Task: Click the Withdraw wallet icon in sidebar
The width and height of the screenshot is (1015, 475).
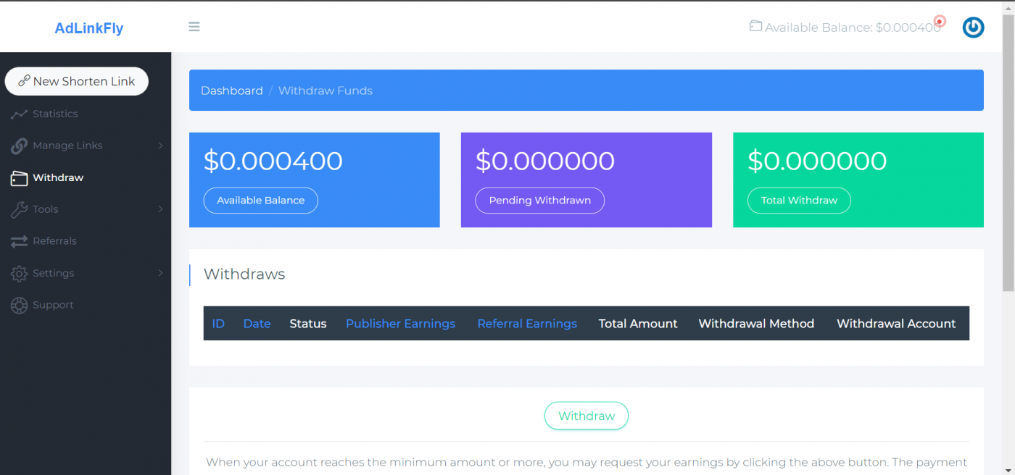Action: click(x=17, y=177)
